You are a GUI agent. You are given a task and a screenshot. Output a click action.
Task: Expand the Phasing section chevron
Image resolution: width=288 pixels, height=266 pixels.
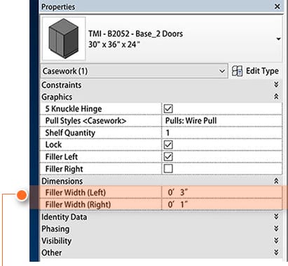[276, 229]
